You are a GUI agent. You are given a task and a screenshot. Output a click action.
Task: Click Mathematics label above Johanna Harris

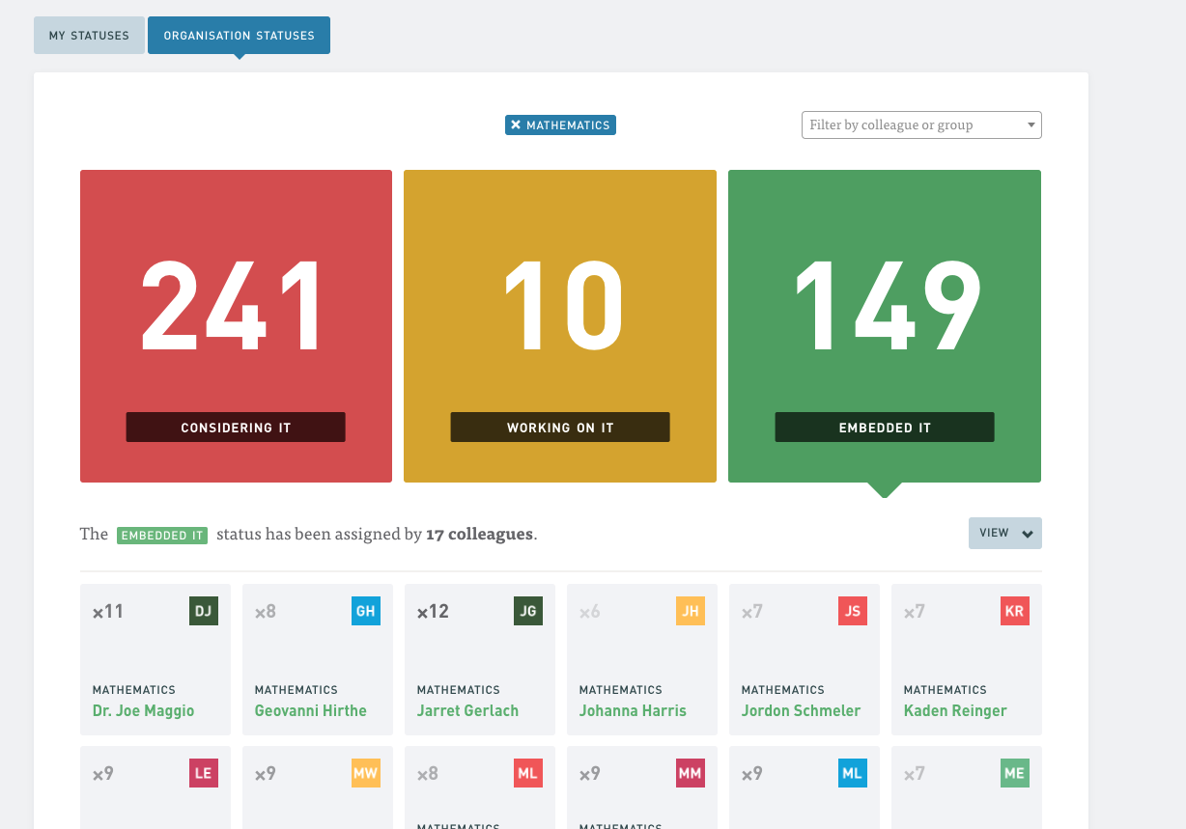[x=621, y=690]
